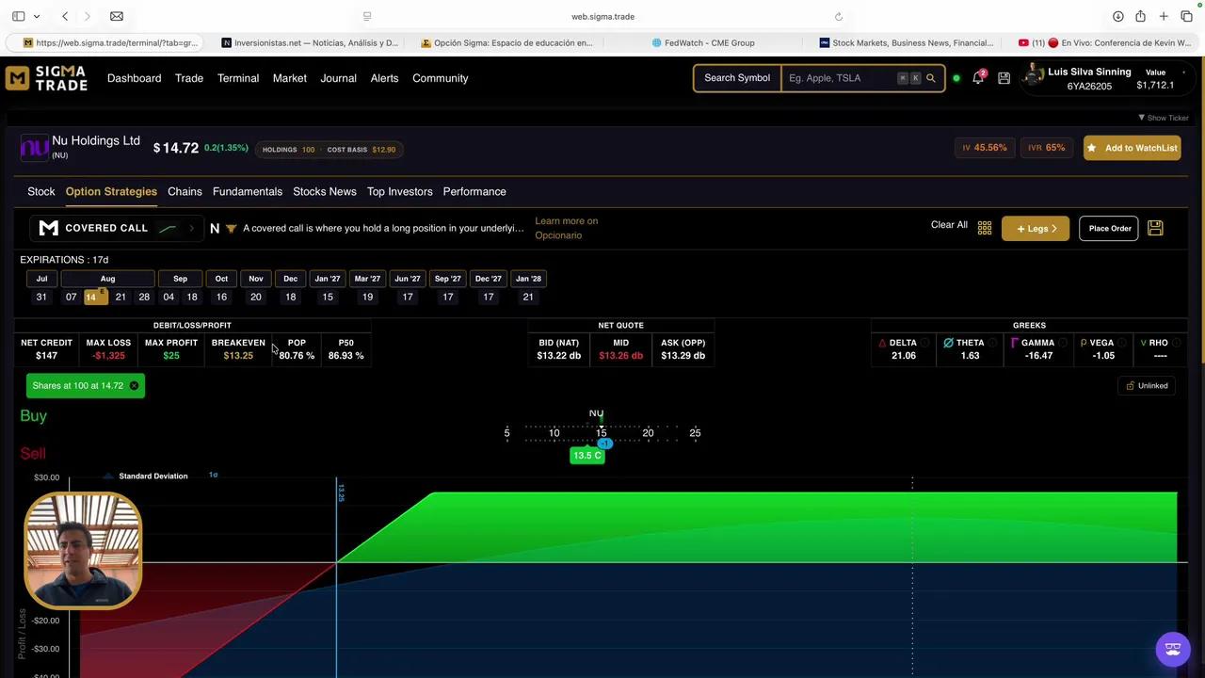1205x678 pixels.
Task: Click the Add to WatchList button
Action: [1132, 148]
